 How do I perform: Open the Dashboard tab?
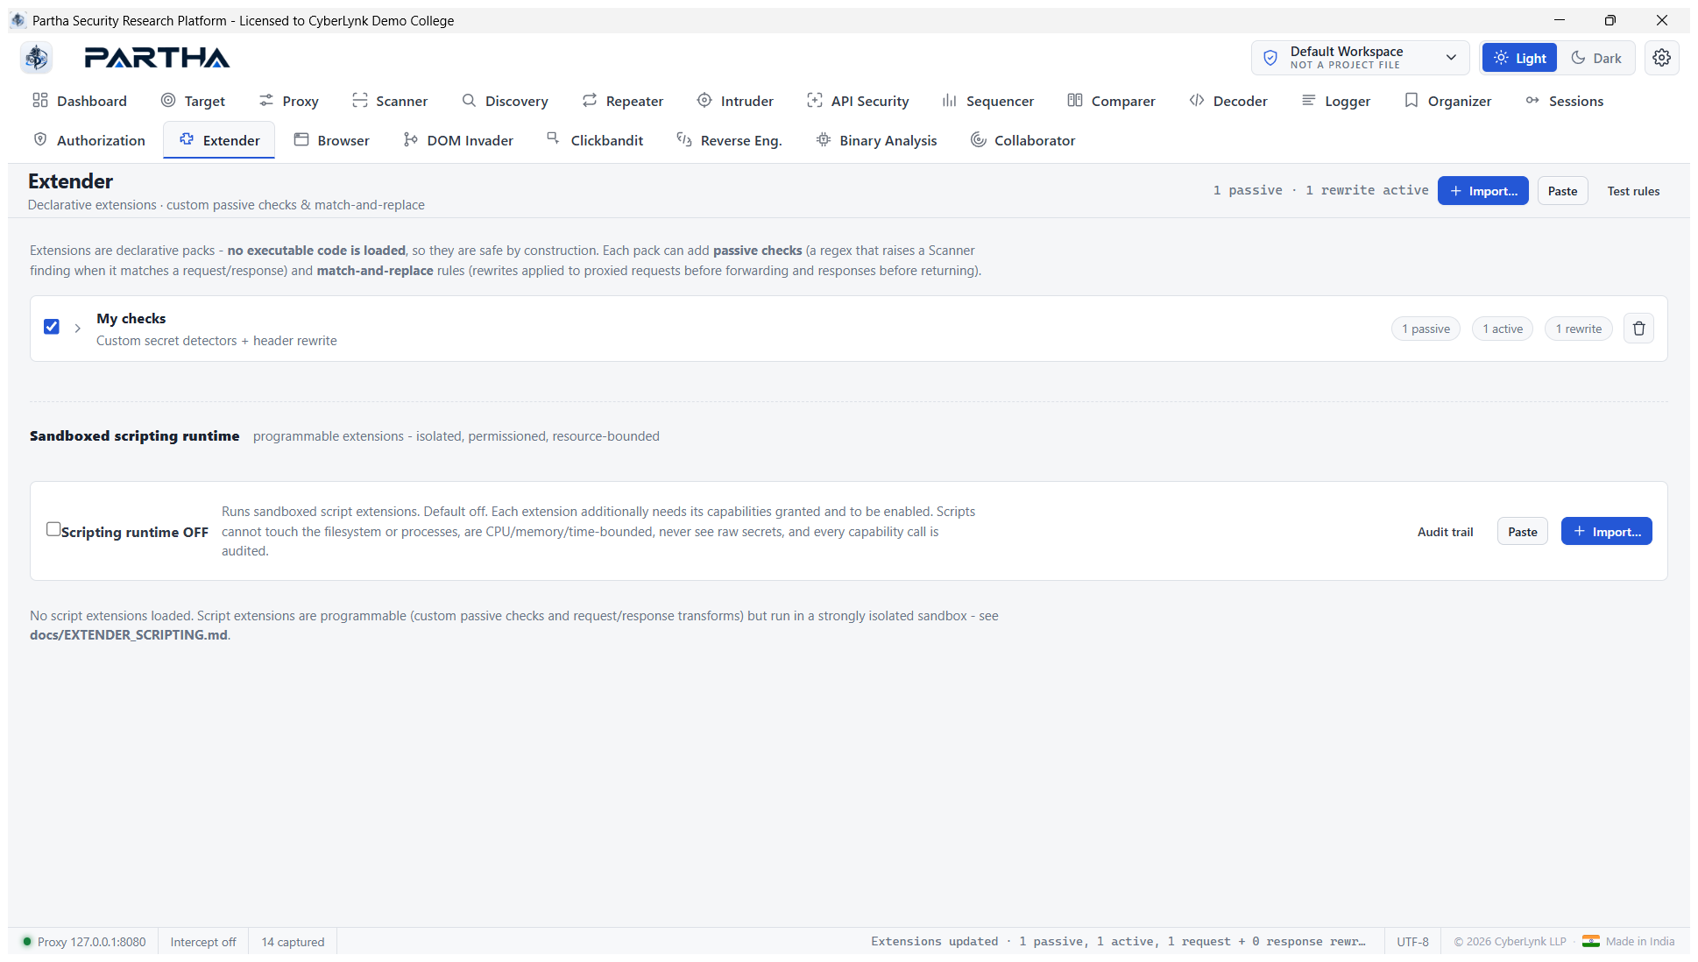(80, 101)
